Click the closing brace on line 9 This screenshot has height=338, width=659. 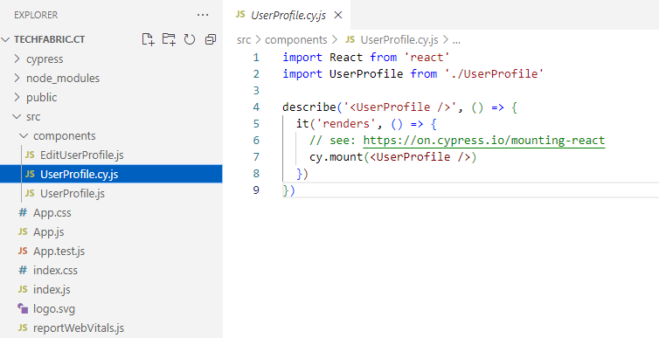286,190
